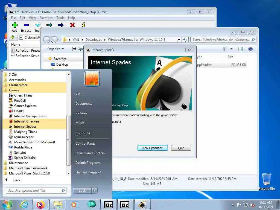Launch Hearts from Start menu
Viewport: 280px width, 210px height.
(19, 111)
